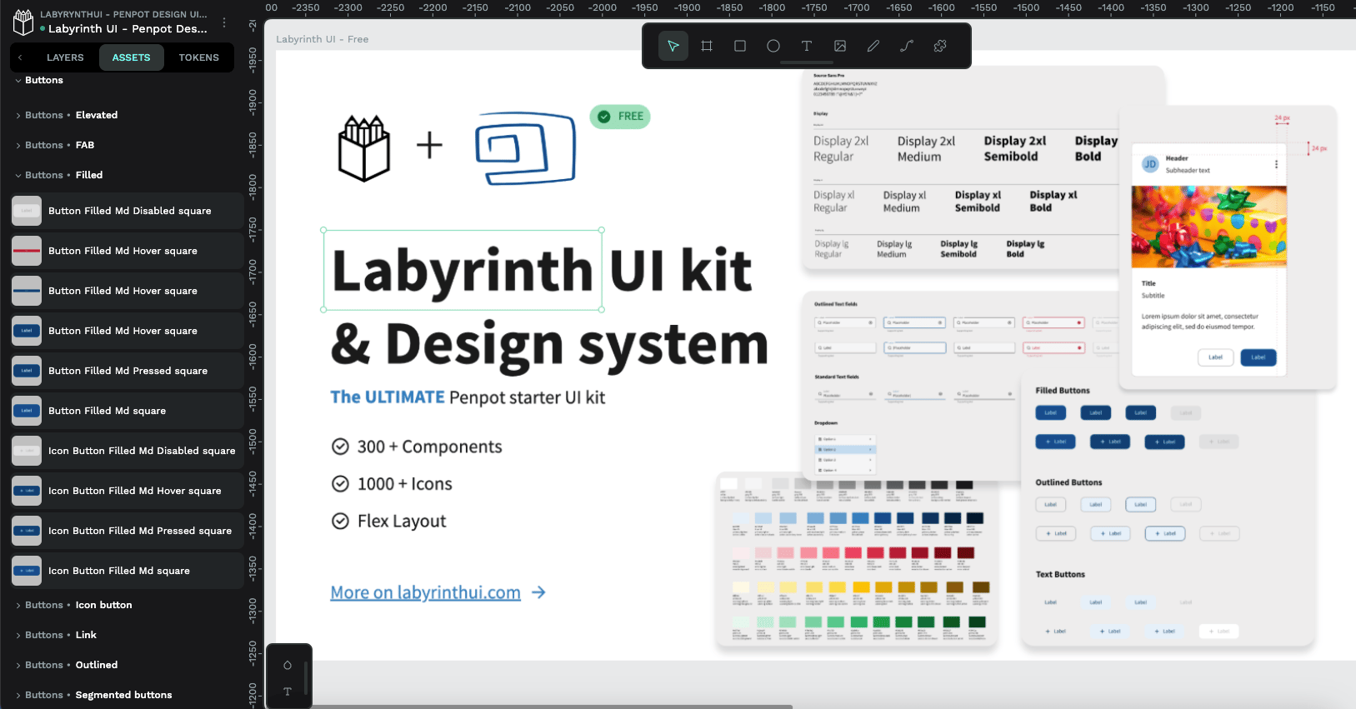Click '1000 + Icons' text on canvas
The width and height of the screenshot is (1356, 709).
click(x=404, y=484)
